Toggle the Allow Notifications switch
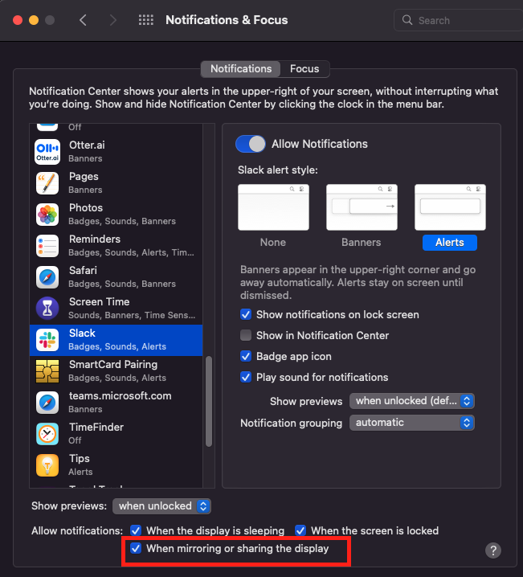 251,144
